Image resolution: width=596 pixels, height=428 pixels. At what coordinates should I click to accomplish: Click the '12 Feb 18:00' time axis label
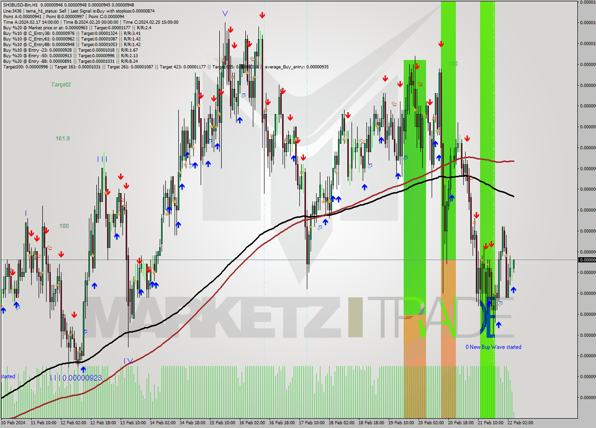point(103,423)
